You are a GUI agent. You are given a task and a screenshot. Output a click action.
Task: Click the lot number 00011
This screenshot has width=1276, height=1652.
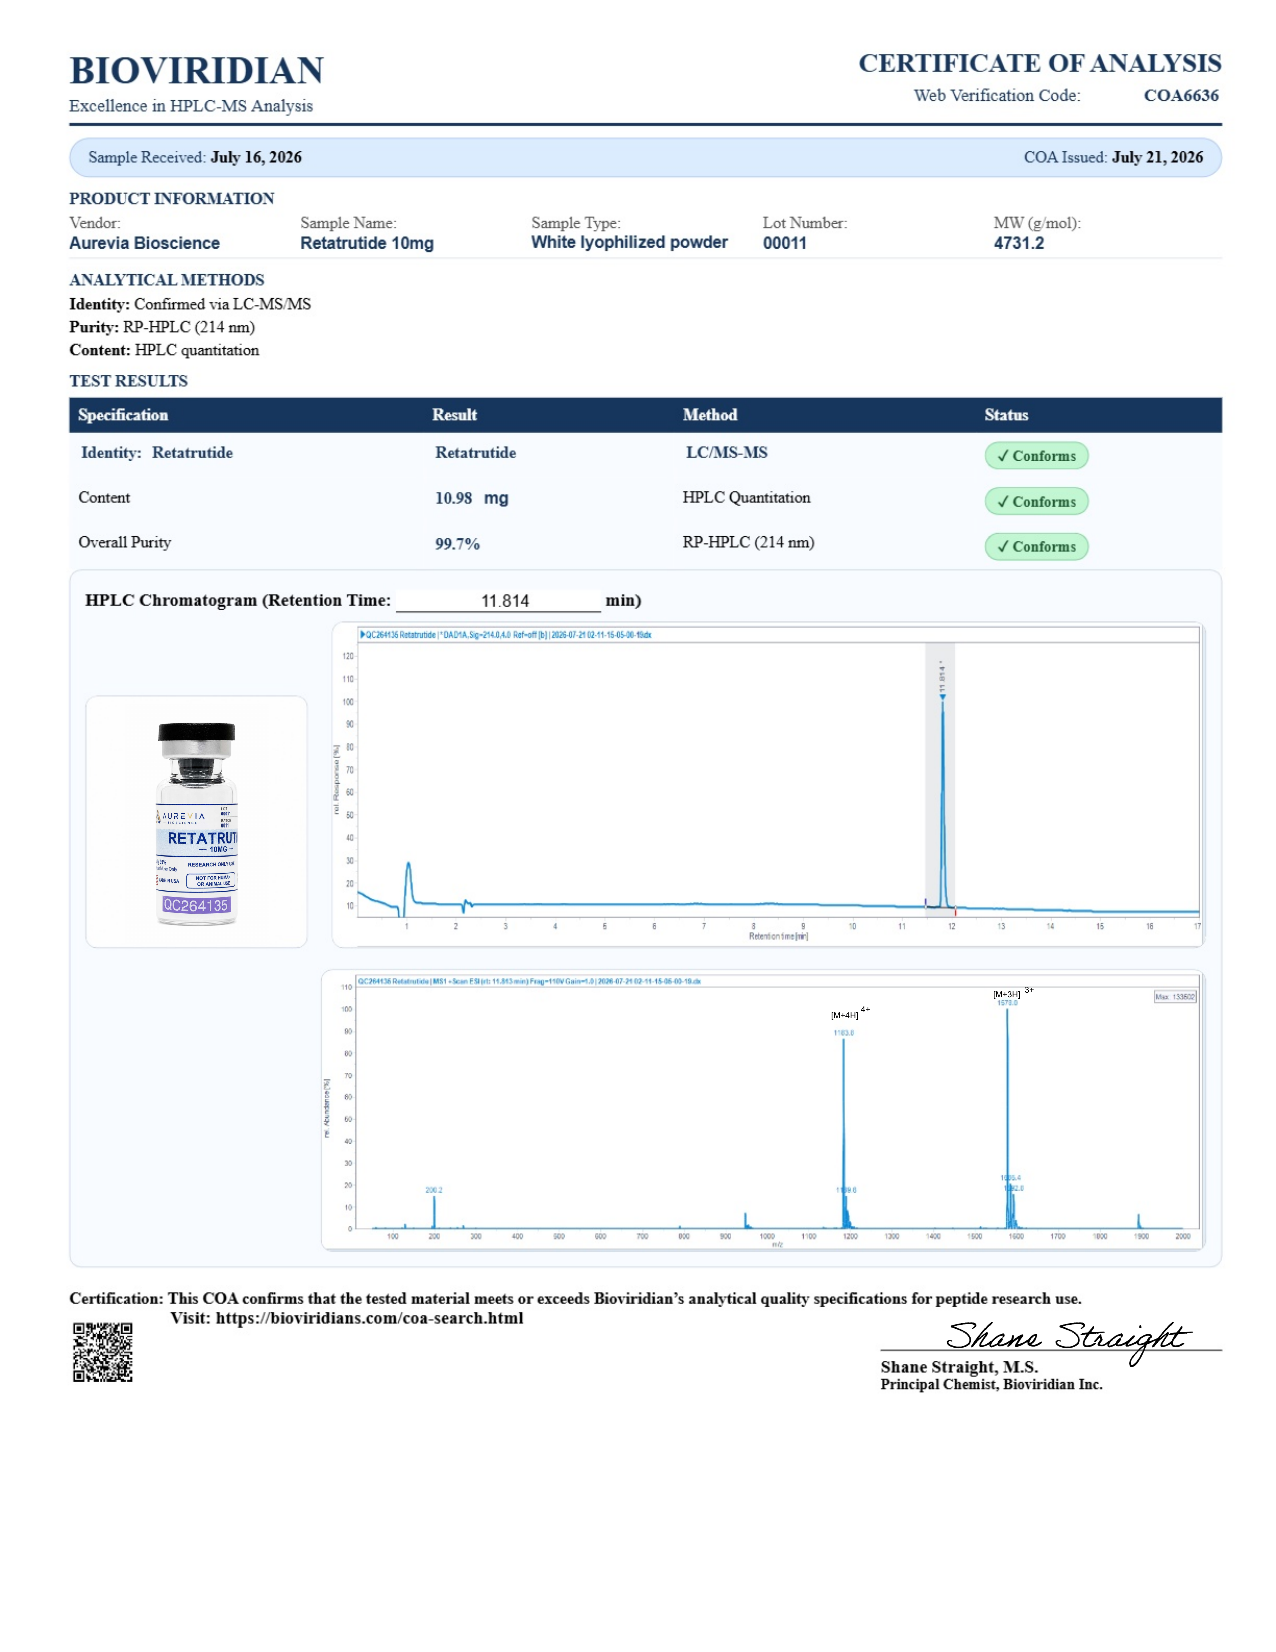785,243
